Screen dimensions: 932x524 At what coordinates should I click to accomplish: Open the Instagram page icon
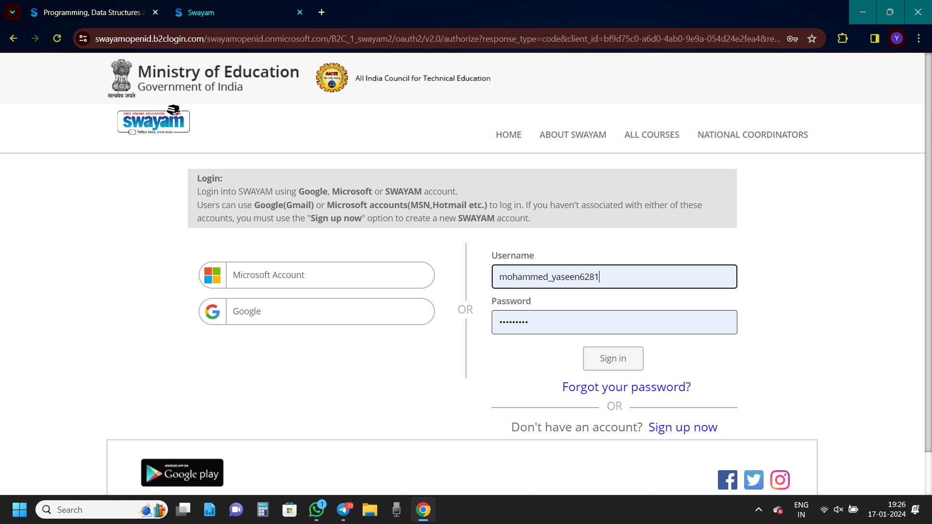point(780,480)
